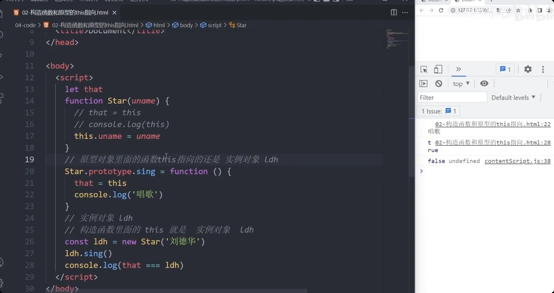Click 'console.log(that === ldh)' on line 28

click(x=124, y=265)
